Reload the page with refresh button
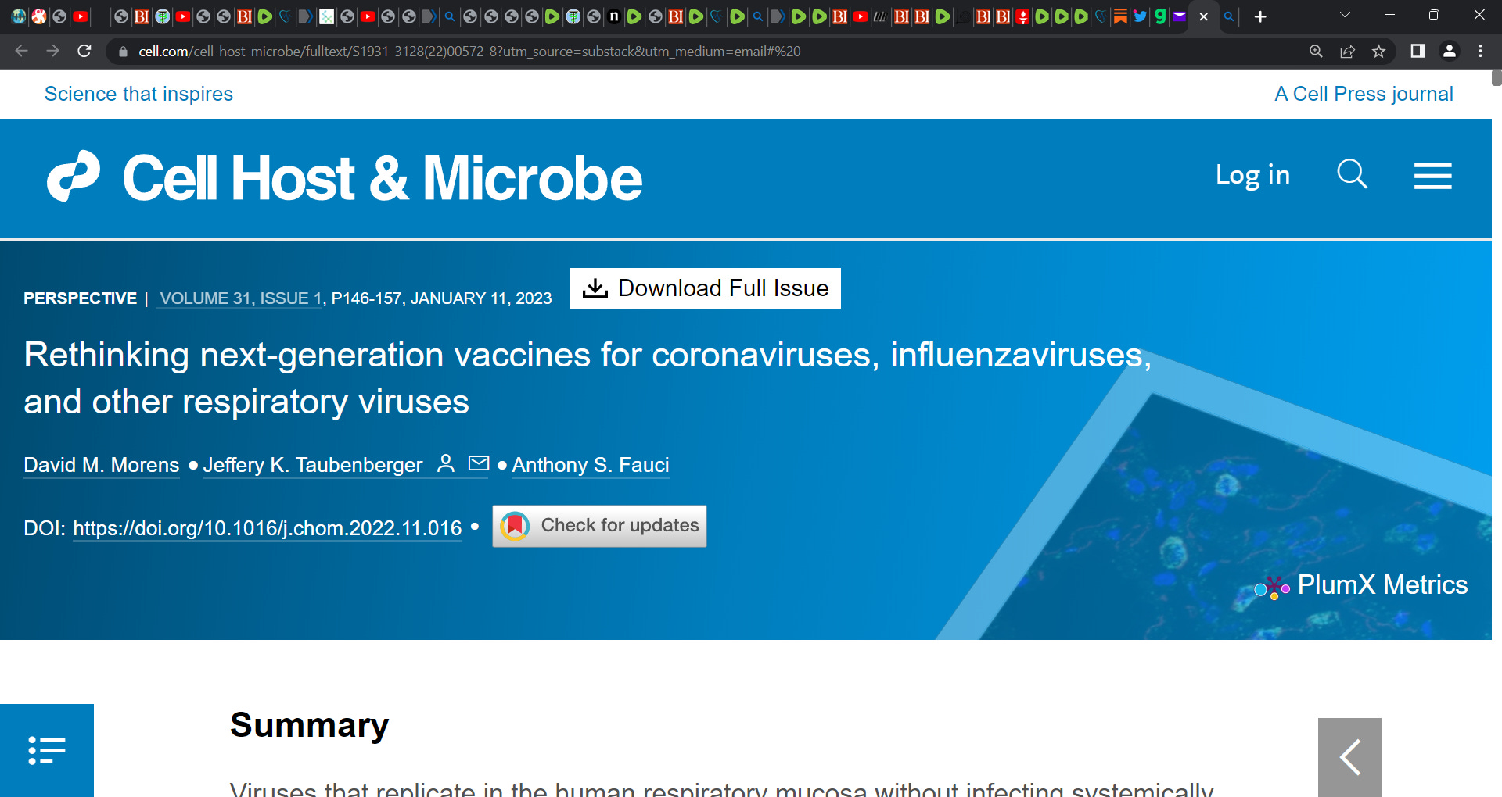The width and height of the screenshot is (1502, 797). click(x=84, y=52)
